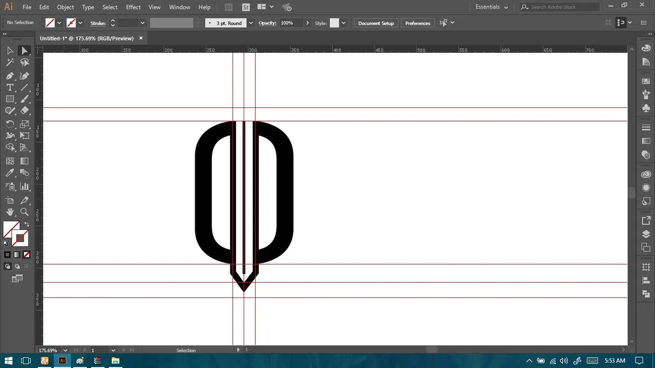Activate the Line Segment tool
The height and width of the screenshot is (368, 655).
pos(25,87)
